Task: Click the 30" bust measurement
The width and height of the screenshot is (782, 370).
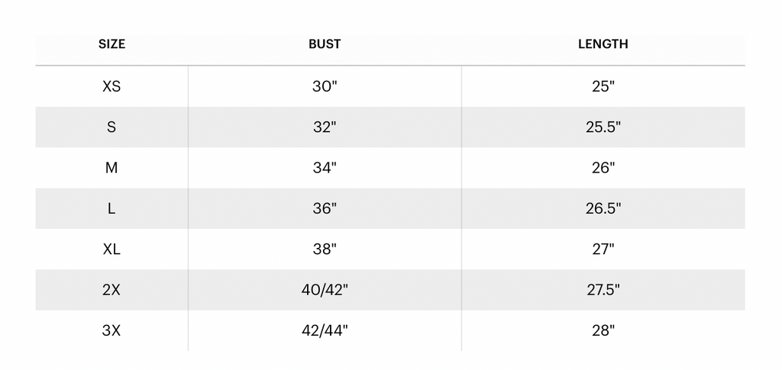Action: (325, 86)
